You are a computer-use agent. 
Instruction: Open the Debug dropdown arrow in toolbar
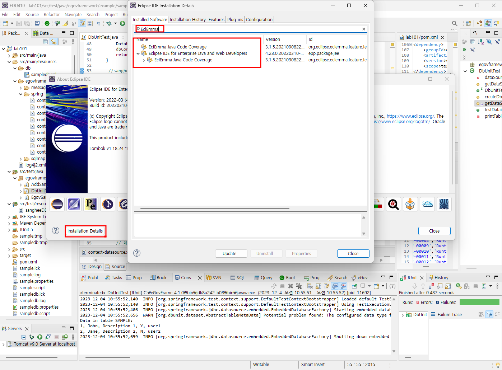pos(115,23)
